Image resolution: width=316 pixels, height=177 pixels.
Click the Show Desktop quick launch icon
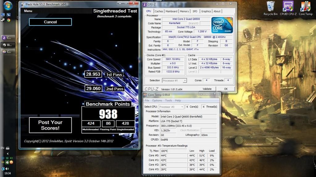[3, 15]
